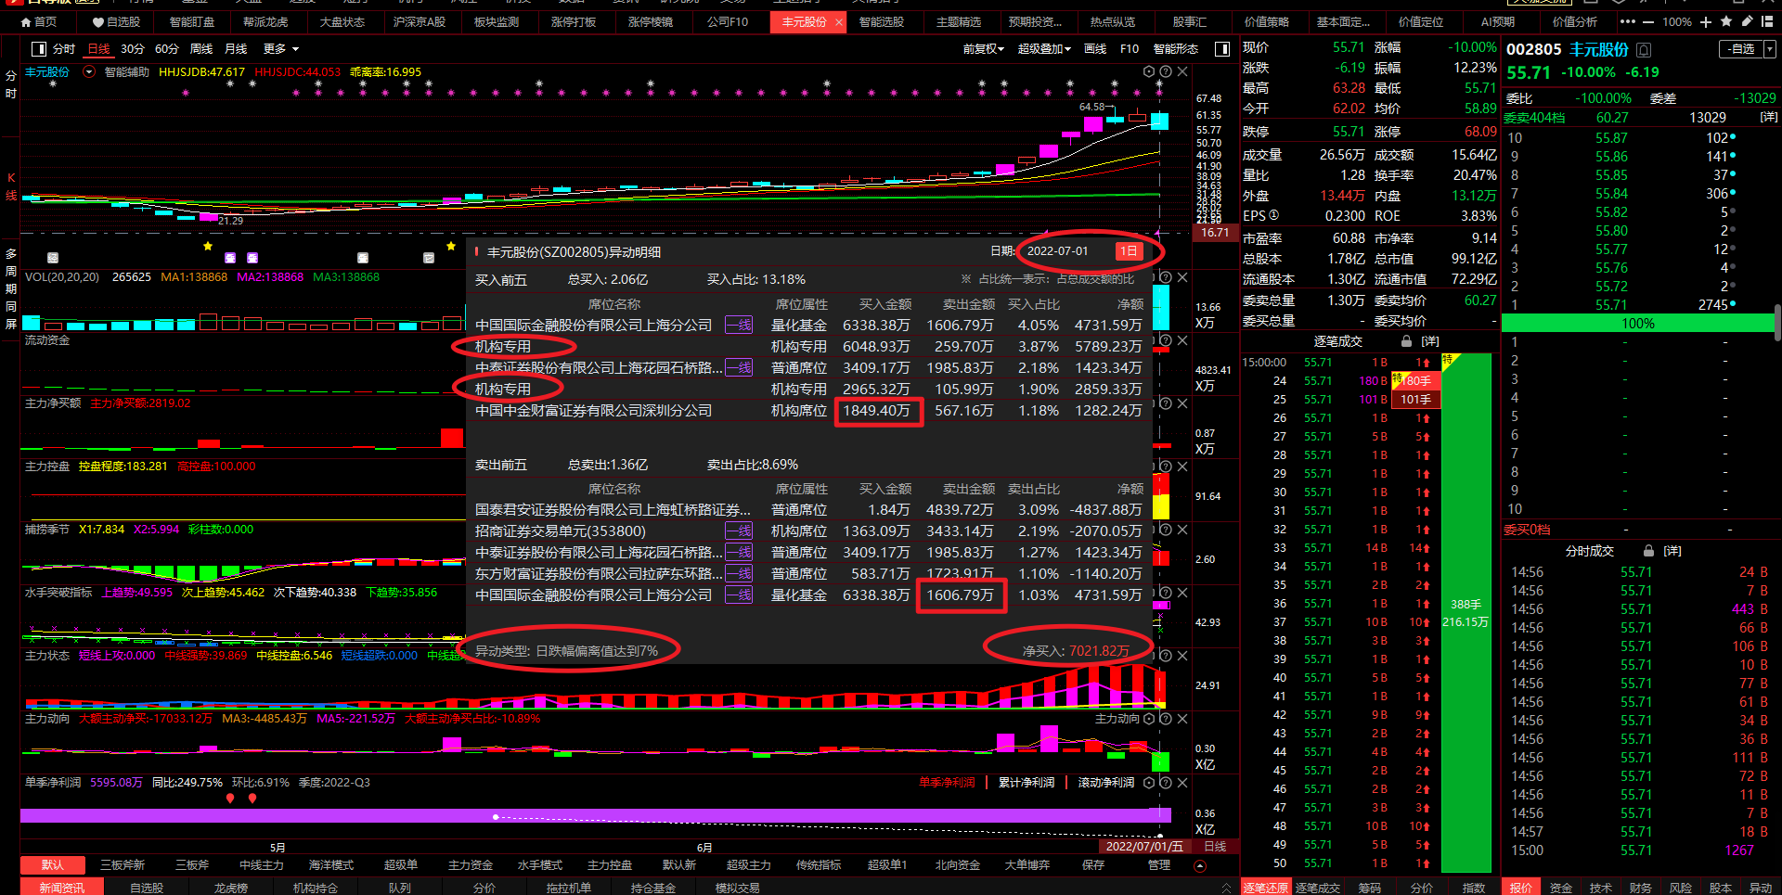Image resolution: width=1782 pixels, height=895 pixels.
Task: Open main K-line chart settings hexagon icon
Action: click(x=1149, y=71)
